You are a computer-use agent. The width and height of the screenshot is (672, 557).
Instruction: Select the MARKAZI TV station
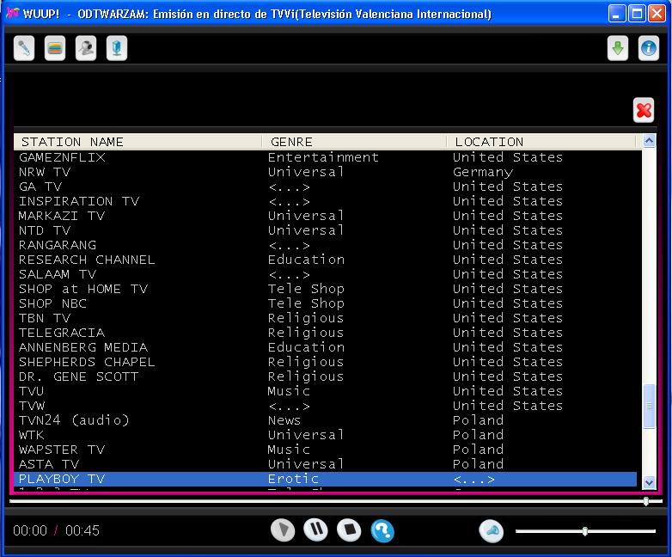point(326,216)
